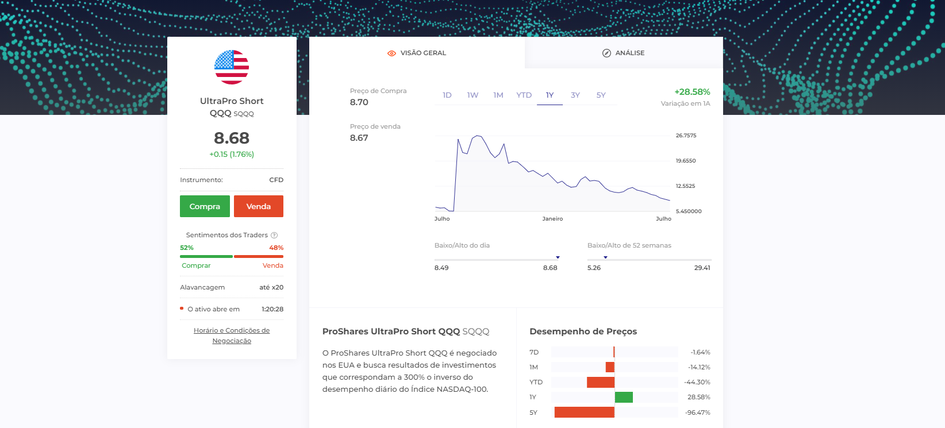Click the 5Y red performance bar
The width and height of the screenshot is (945, 428).
click(x=585, y=412)
